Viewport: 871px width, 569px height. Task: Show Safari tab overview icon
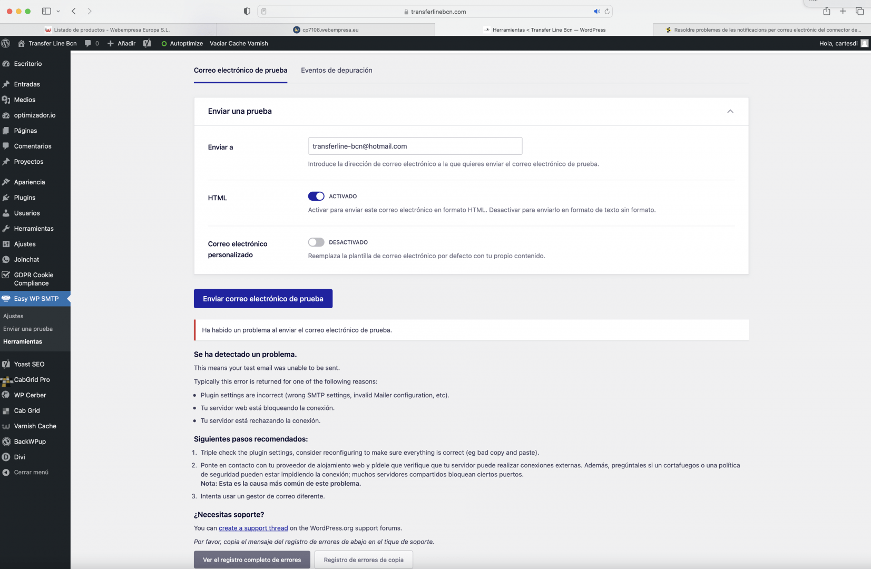pyautogui.click(x=859, y=11)
